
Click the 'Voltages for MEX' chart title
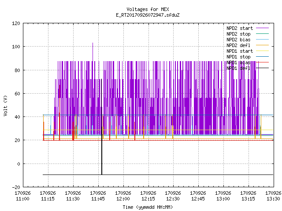(x=148, y=9)
